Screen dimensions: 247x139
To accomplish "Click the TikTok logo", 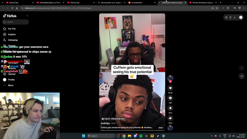I will point(10,16).
